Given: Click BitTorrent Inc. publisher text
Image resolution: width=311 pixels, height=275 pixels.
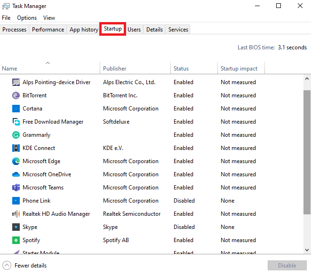Looking at the screenshot, I should point(120,95).
